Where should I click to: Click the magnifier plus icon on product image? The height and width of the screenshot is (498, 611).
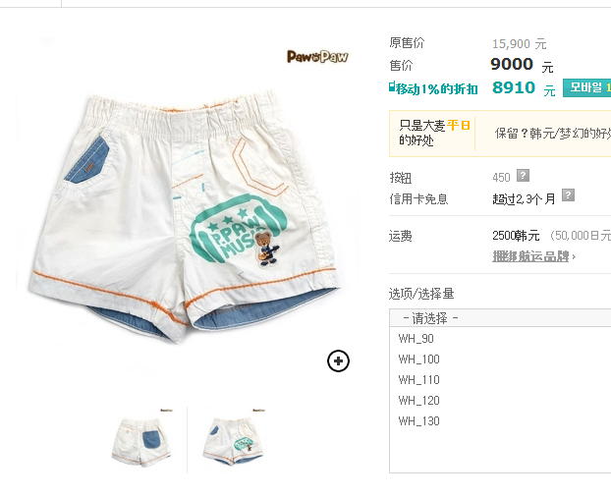(338, 360)
